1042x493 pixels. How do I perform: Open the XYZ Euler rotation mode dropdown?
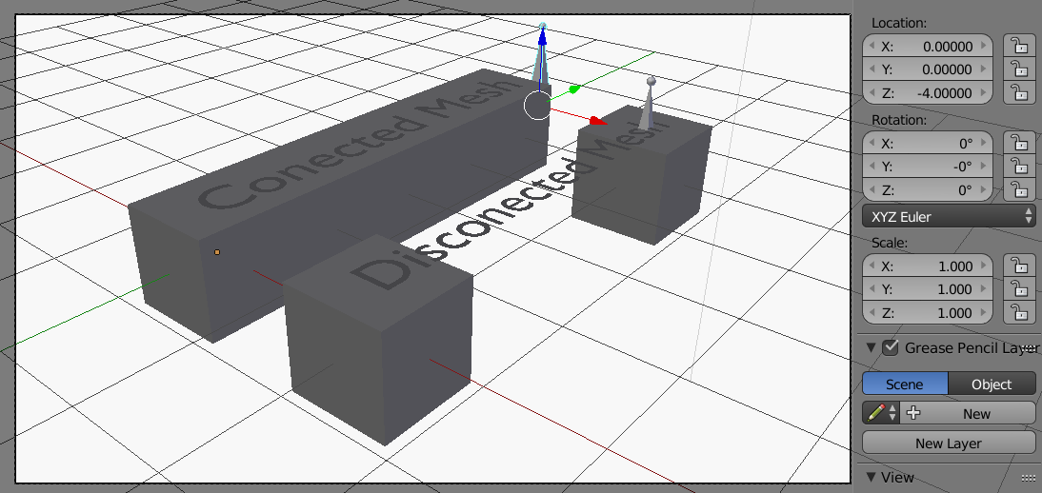(x=949, y=217)
